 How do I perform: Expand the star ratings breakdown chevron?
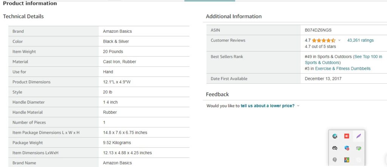click(x=339, y=40)
